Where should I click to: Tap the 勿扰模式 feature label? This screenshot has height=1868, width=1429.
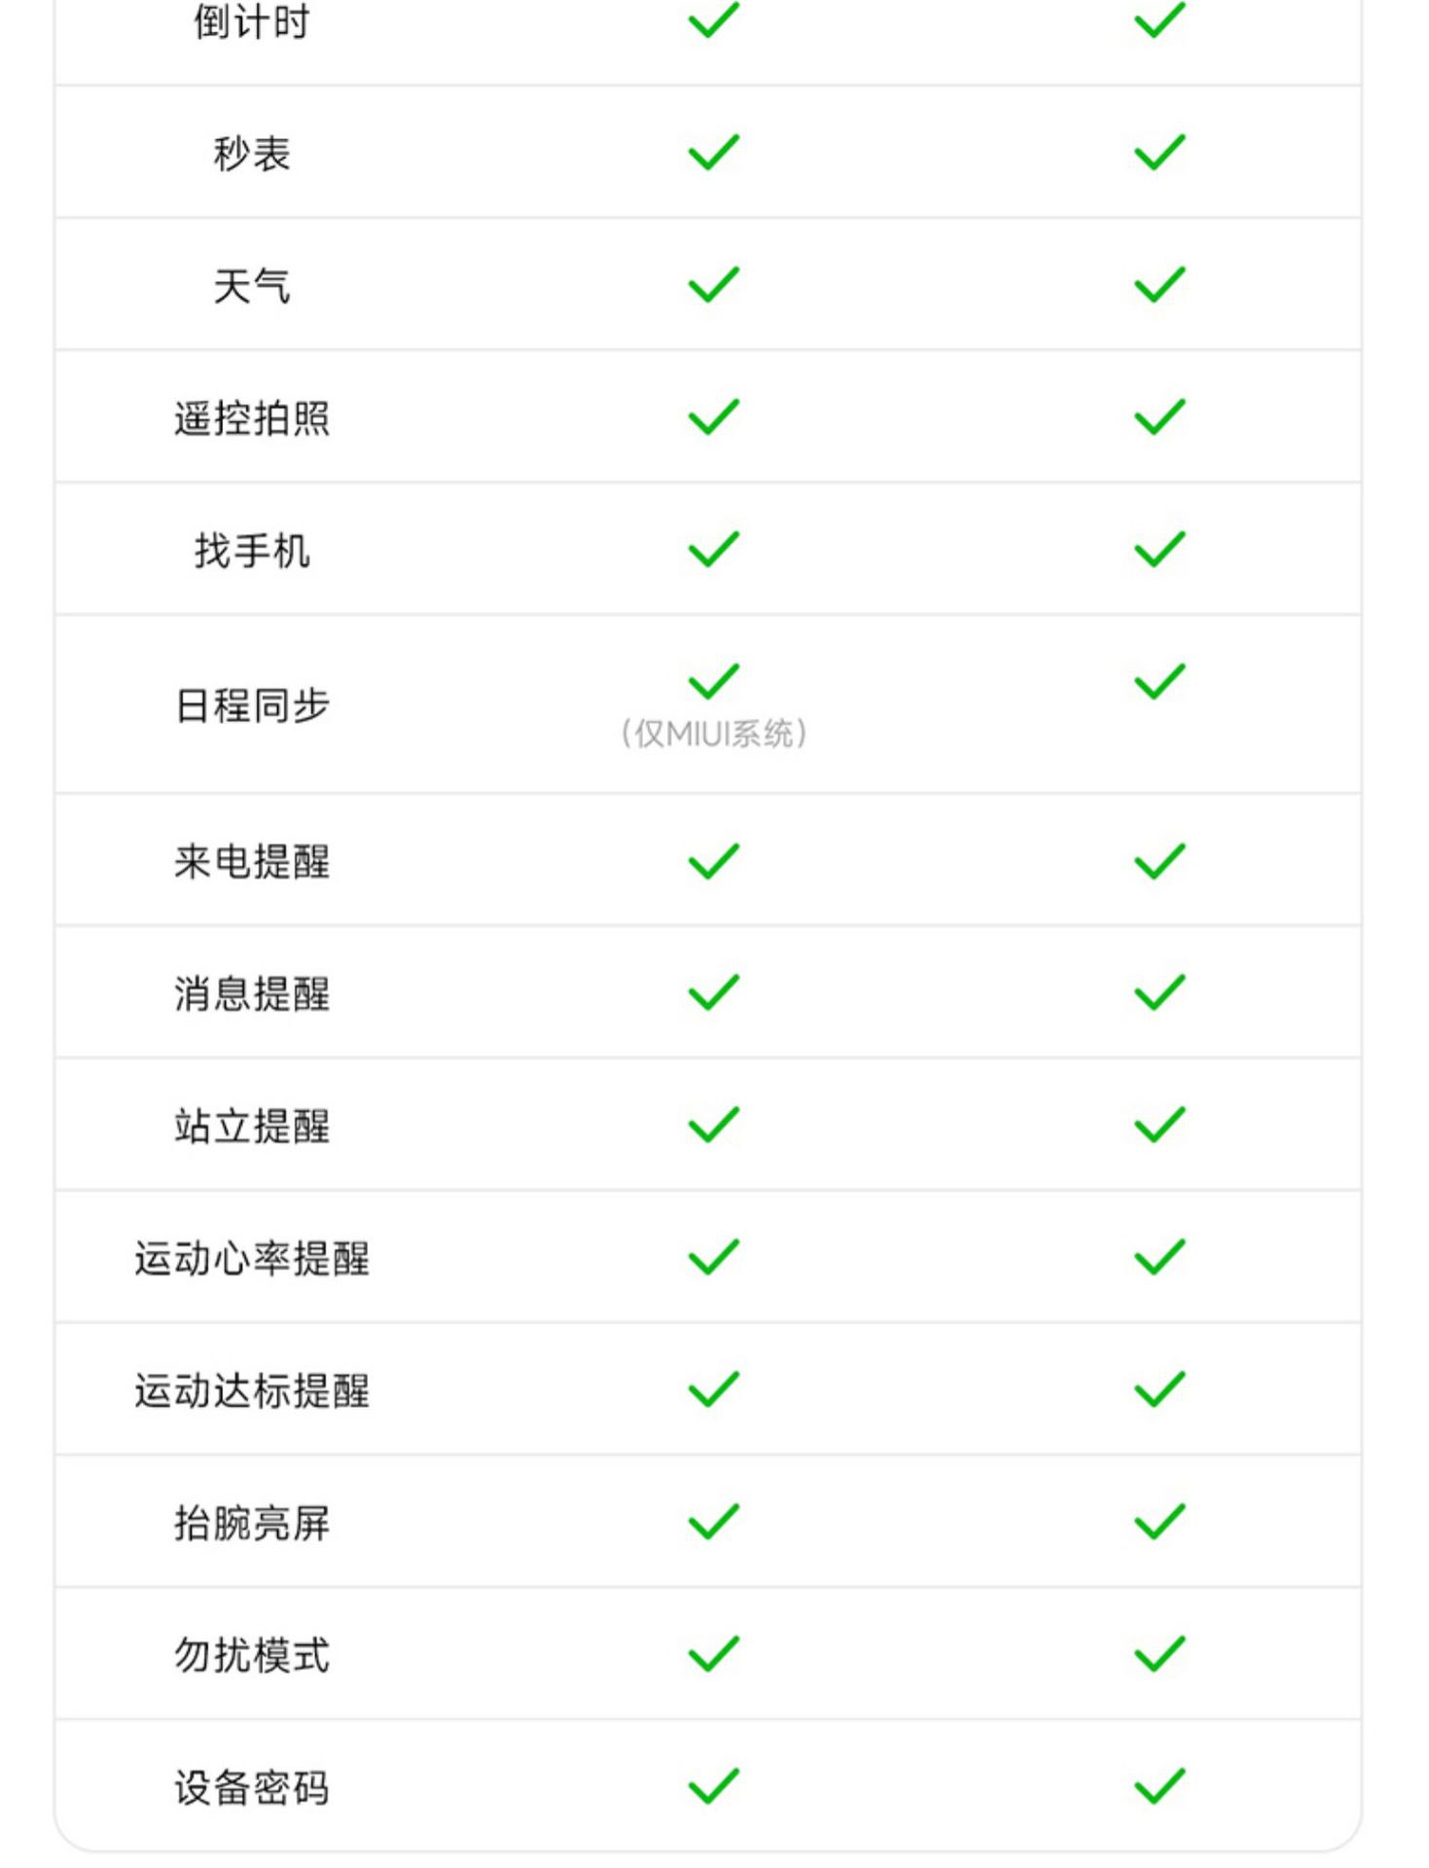[x=252, y=1656]
